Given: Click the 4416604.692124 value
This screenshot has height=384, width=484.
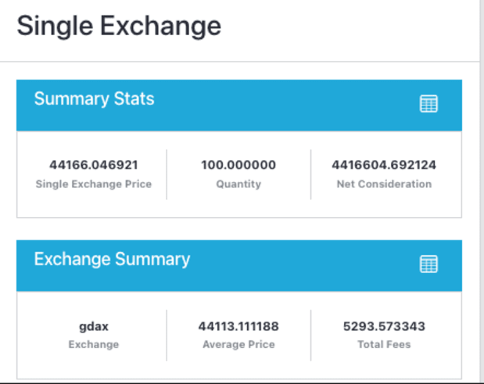Looking at the screenshot, I should 384,165.
